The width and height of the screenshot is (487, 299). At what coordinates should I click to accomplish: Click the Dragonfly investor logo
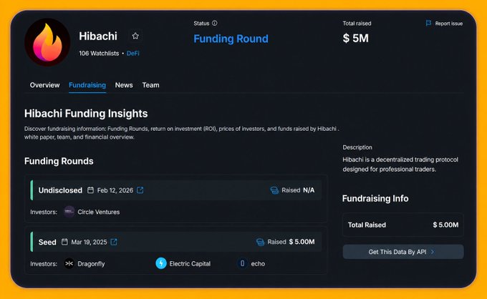(x=69, y=264)
